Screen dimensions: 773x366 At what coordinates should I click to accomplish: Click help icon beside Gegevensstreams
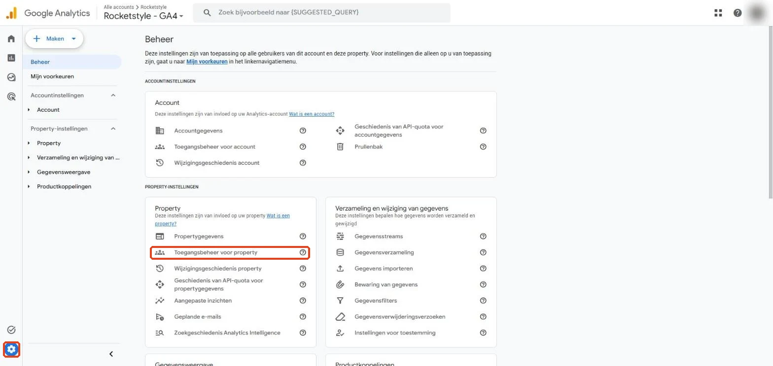pyautogui.click(x=483, y=237)
